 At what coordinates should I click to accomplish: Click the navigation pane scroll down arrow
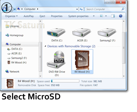tap(40, 76)
